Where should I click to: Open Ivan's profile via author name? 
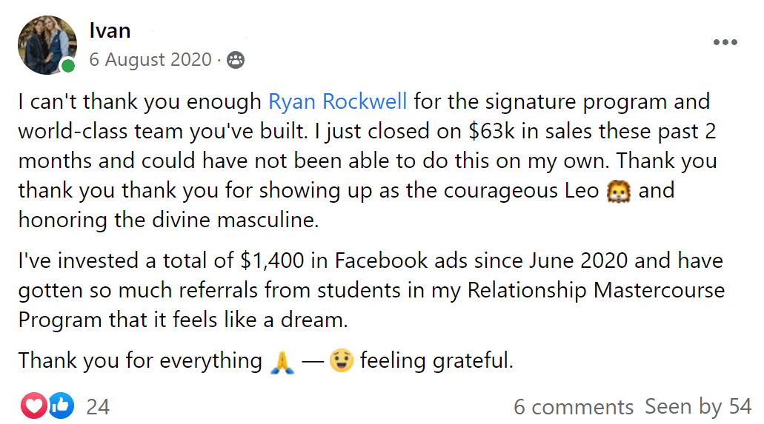click(x=110, y=30)
